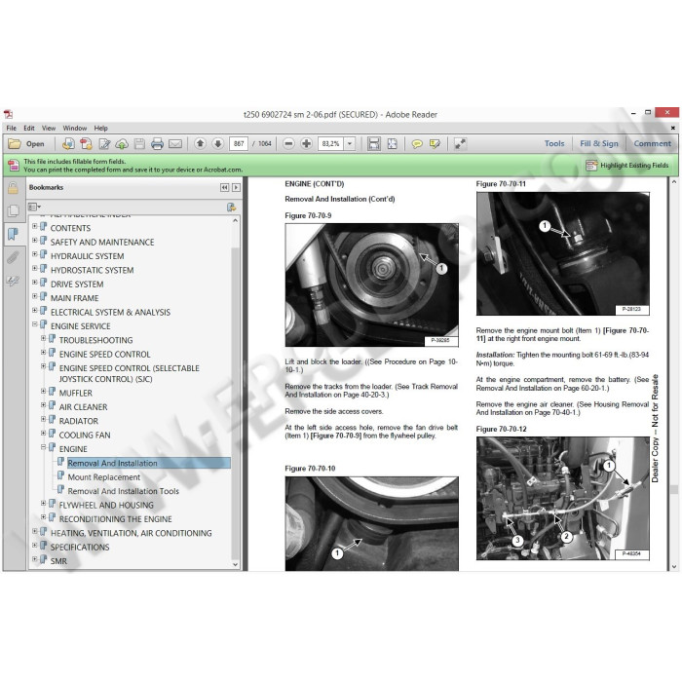Select the AIR CLEANER bookmark

[83, 407]
